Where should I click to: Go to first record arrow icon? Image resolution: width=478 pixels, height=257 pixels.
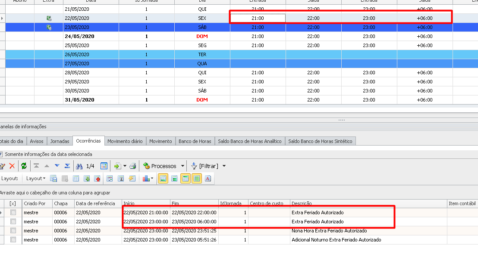point(36,166)
